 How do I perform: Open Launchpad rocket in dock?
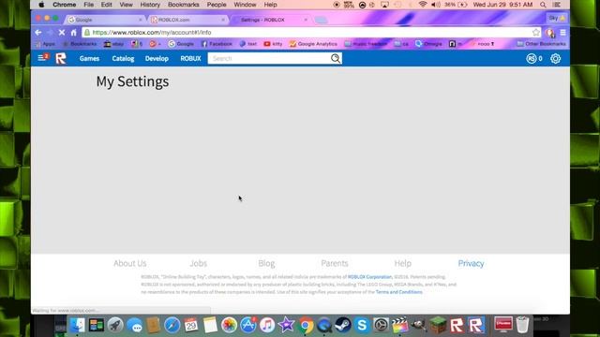point(114,325)
